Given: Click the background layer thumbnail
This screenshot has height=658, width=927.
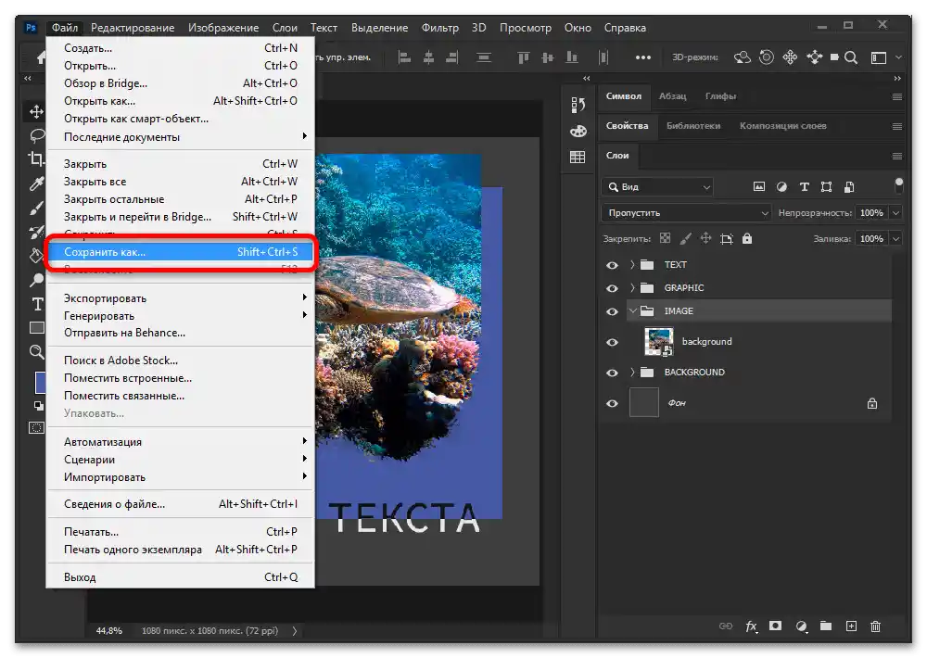Looking at the screenshot, I should point(658,342).
